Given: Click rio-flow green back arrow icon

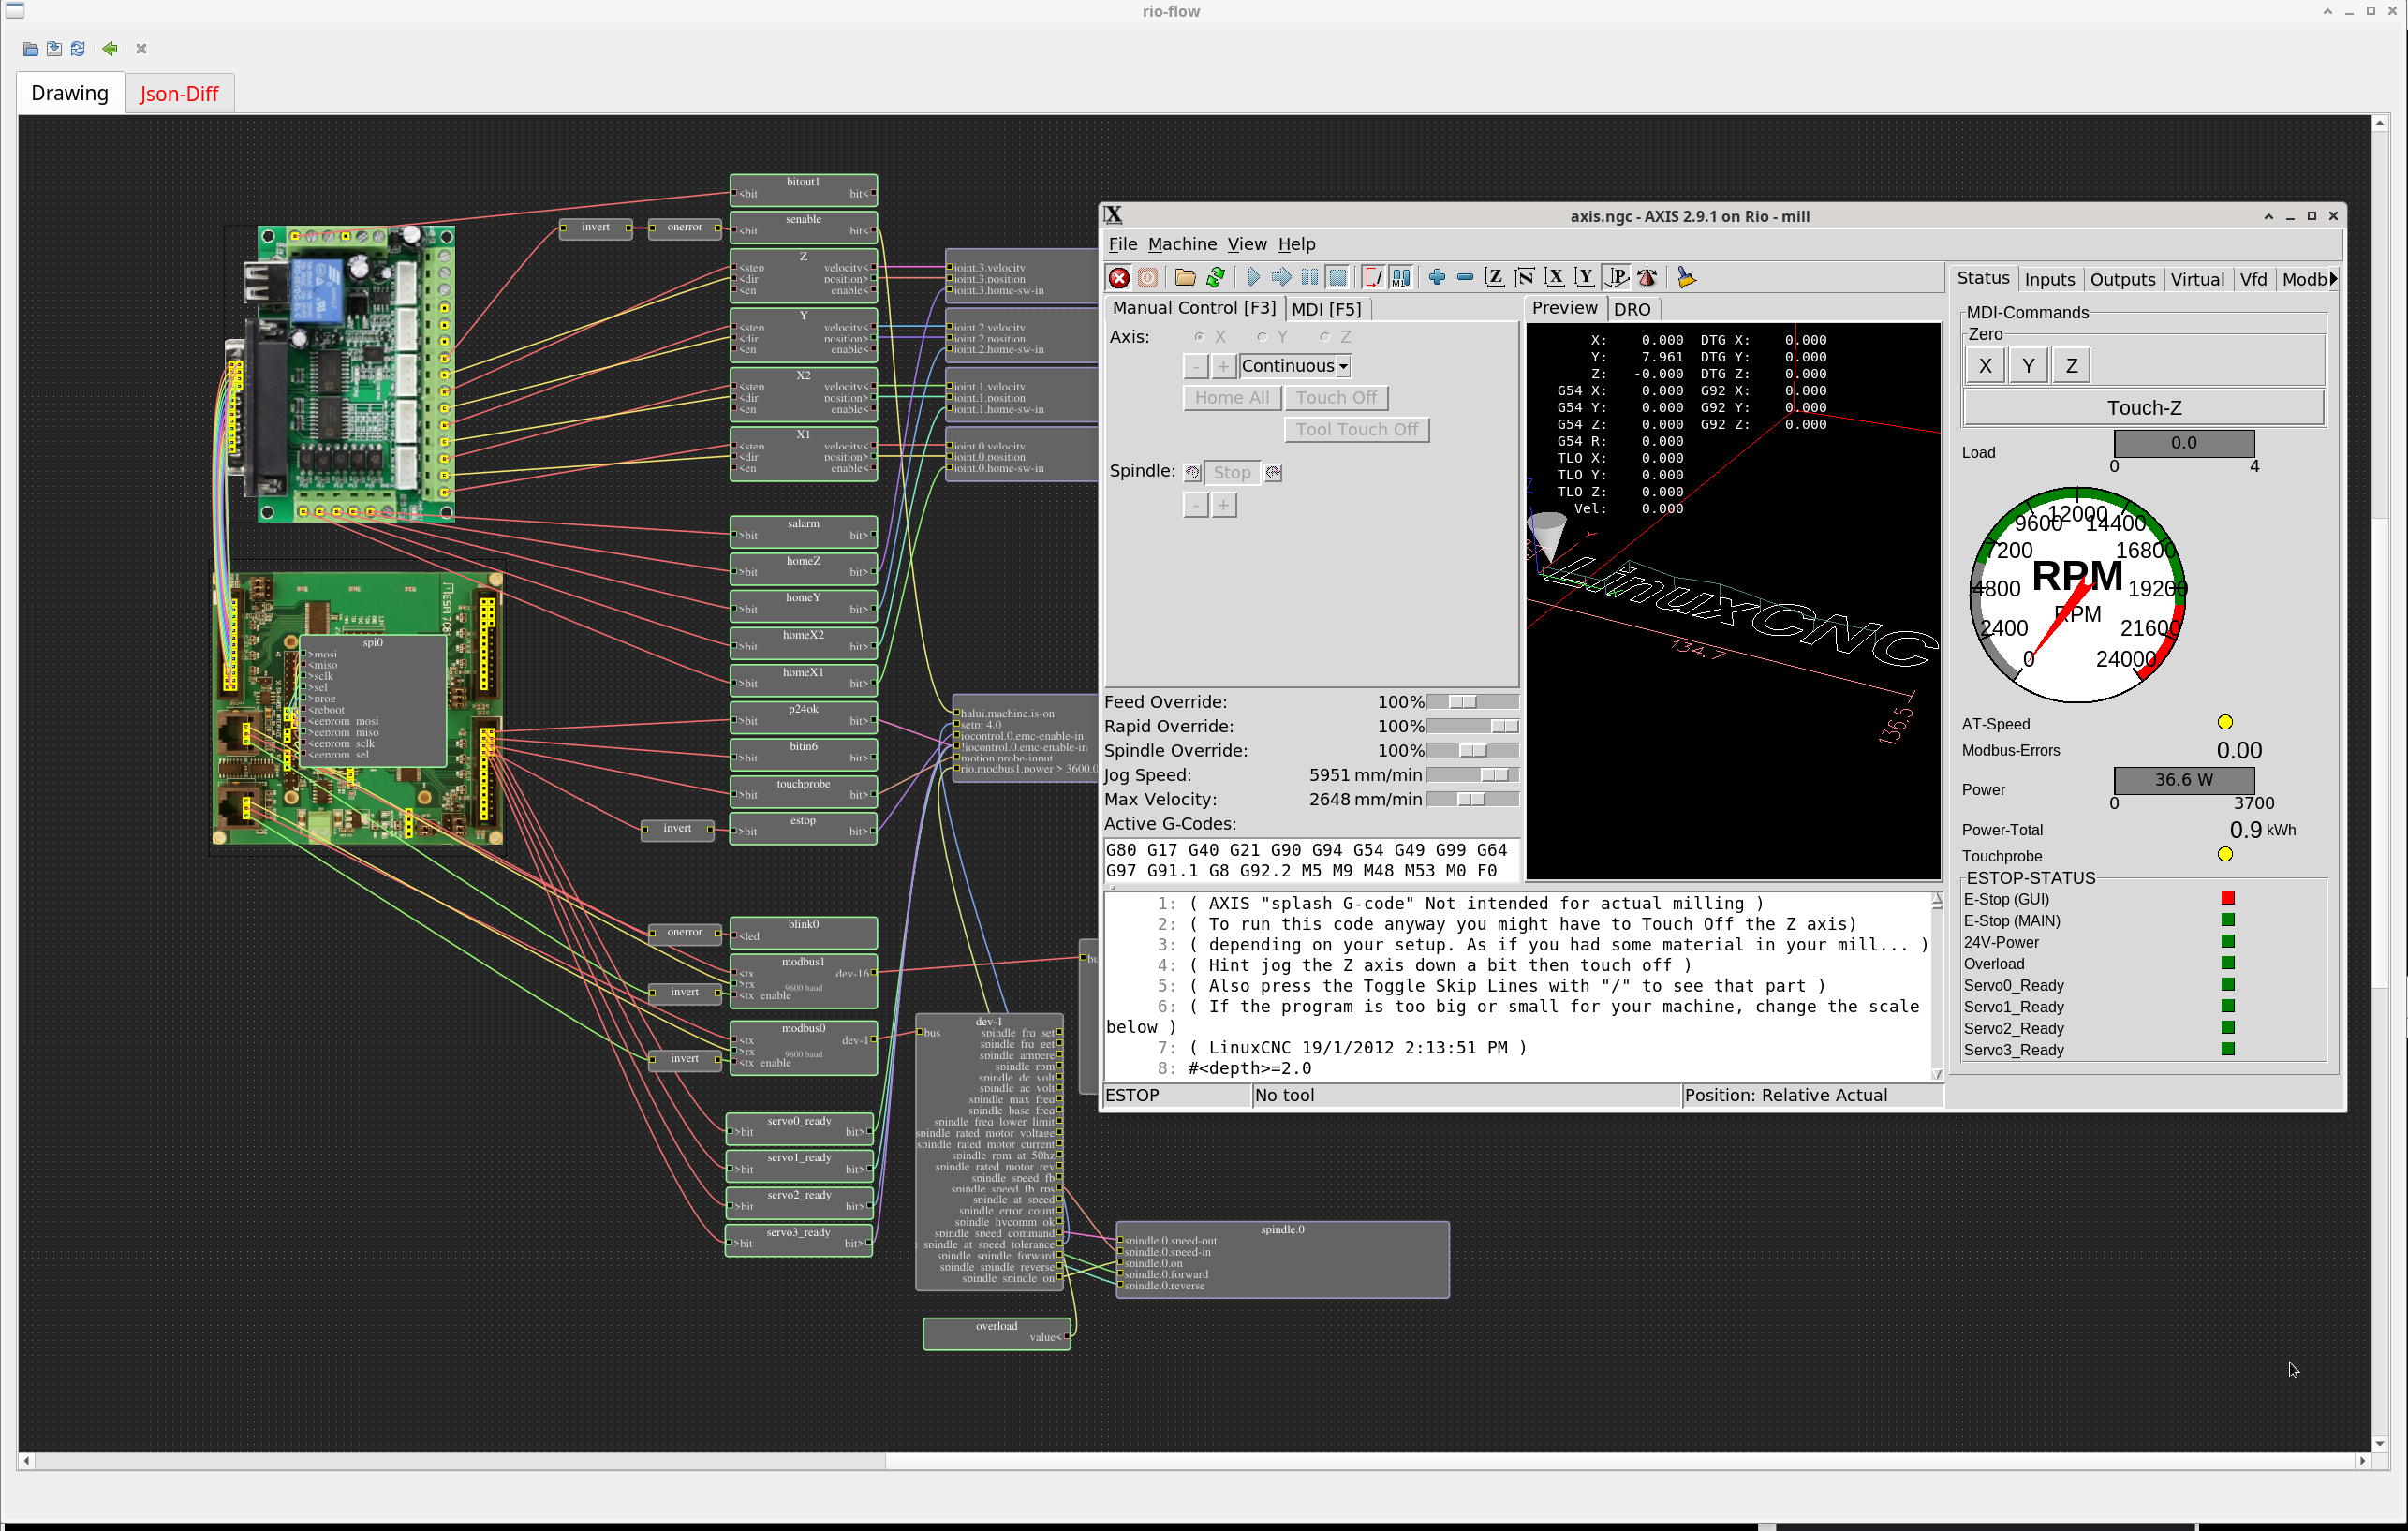Looking at the screenshot, I should point(110,48).
